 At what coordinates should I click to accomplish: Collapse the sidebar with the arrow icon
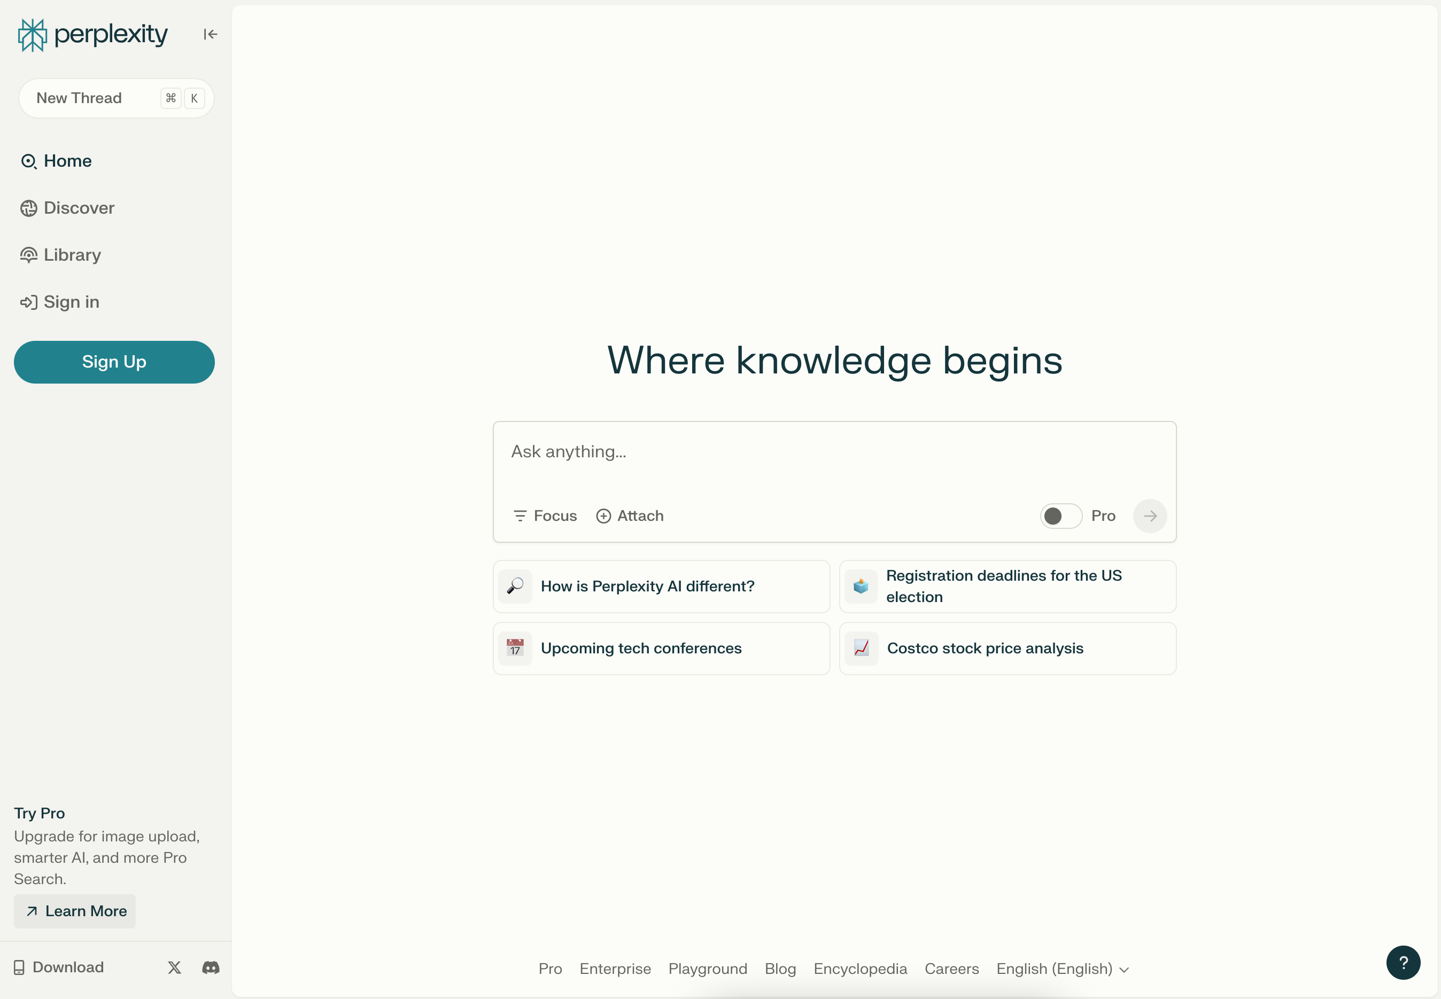pyautogui.click(x=211, y=34)
